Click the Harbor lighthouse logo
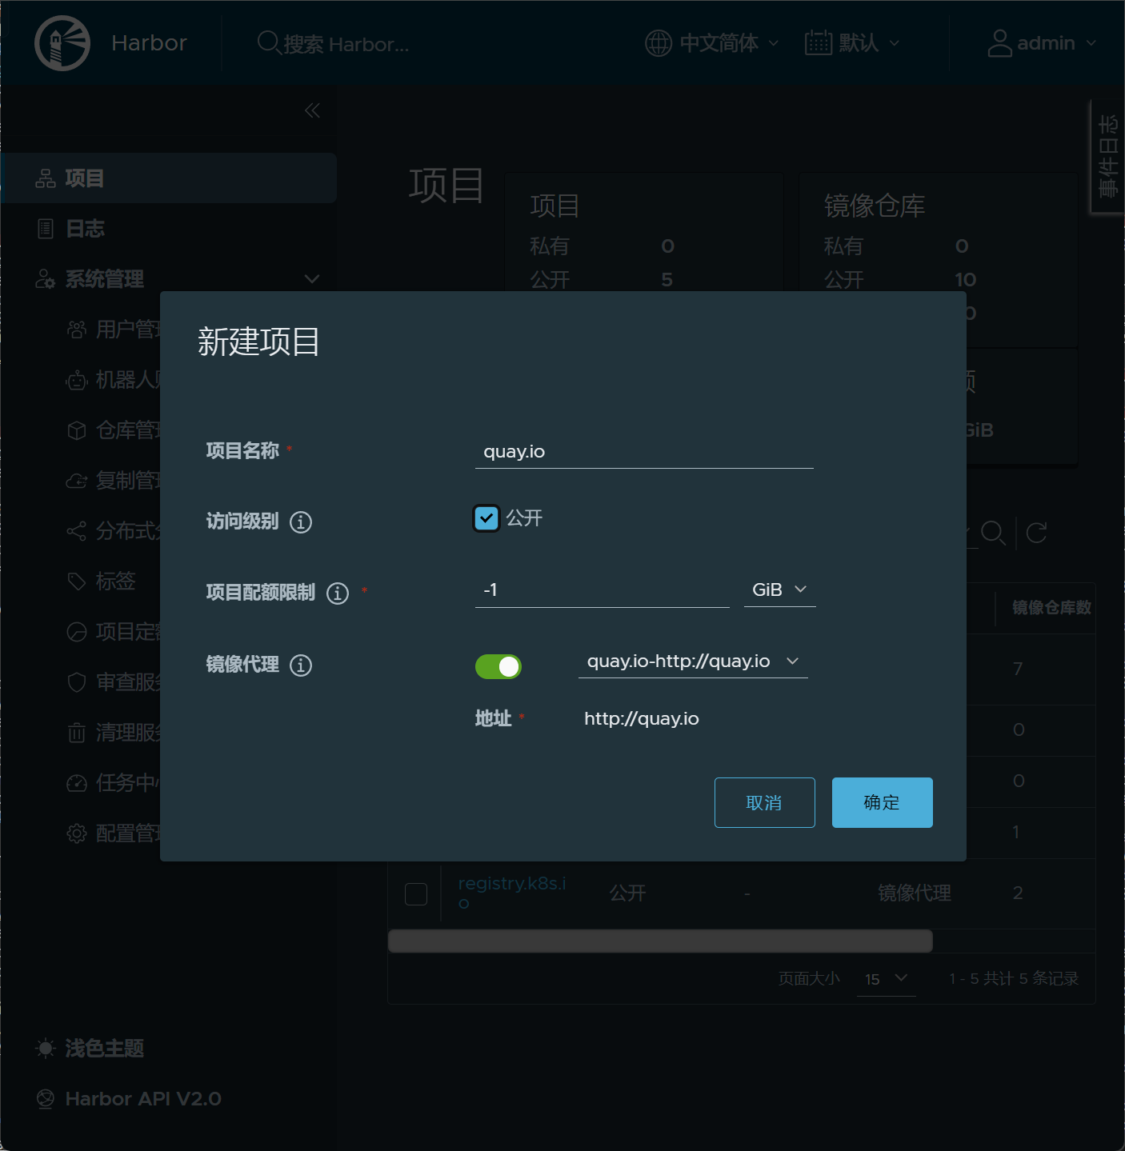The height and width of the screenshot is (1151, 1125). point(62,43)
